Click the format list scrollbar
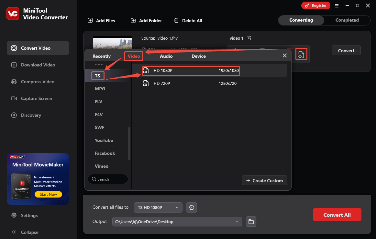The image size is (376, 239). pyautogui.click(x=129, y=144)
